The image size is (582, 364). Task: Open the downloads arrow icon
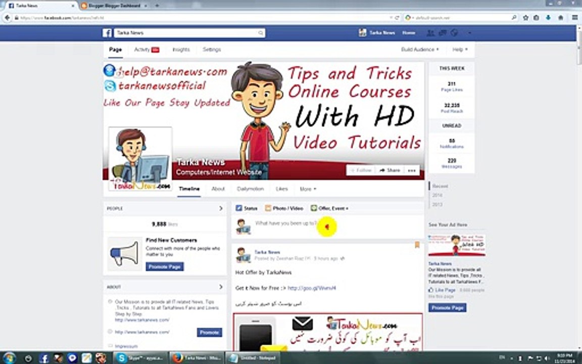[548, 18]
